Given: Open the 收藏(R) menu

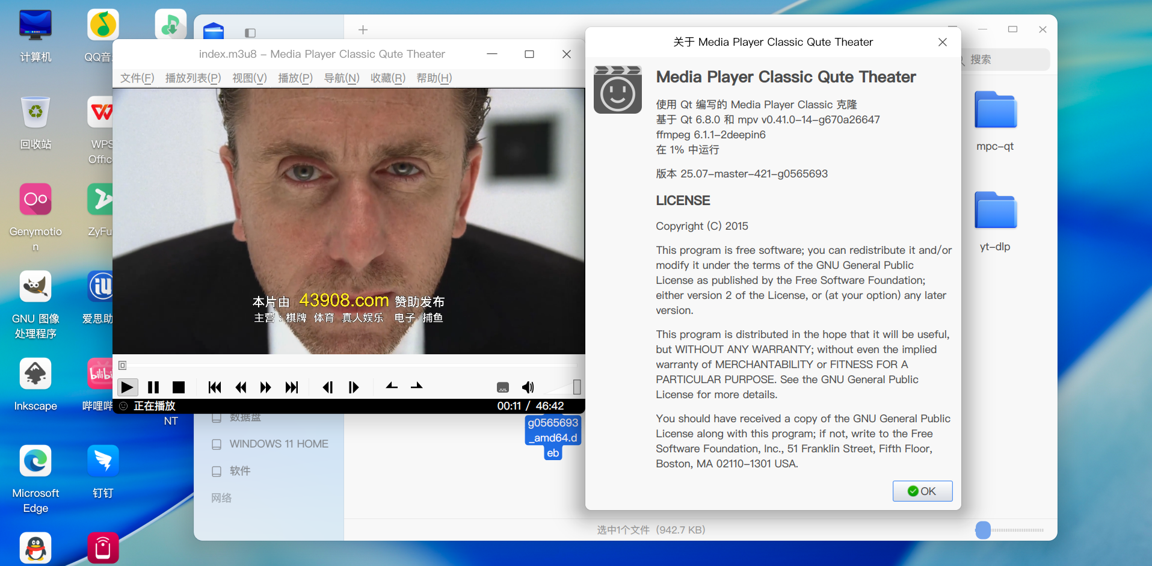Looking at the screenshot, I should pyautogui.click(x=388, y=78).
